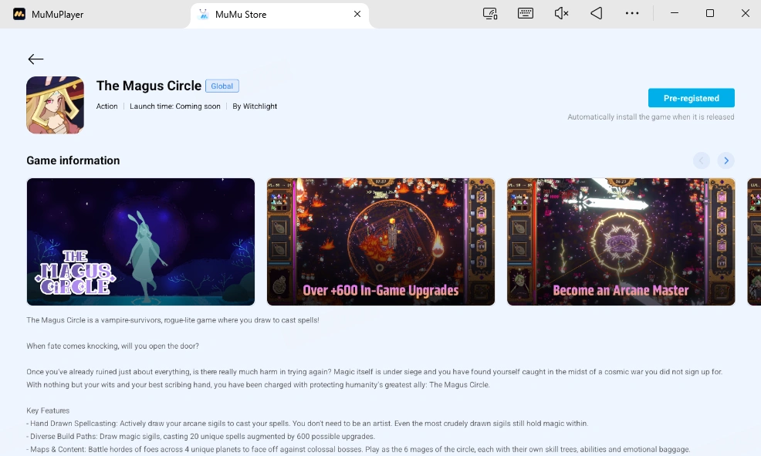This screenshot has height=456, width=761.
Task: Click The Magus Circle app icon
Action: [55, 105]
